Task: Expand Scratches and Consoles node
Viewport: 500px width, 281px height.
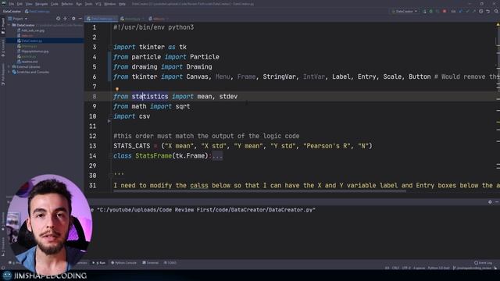Action: [9, 72]
